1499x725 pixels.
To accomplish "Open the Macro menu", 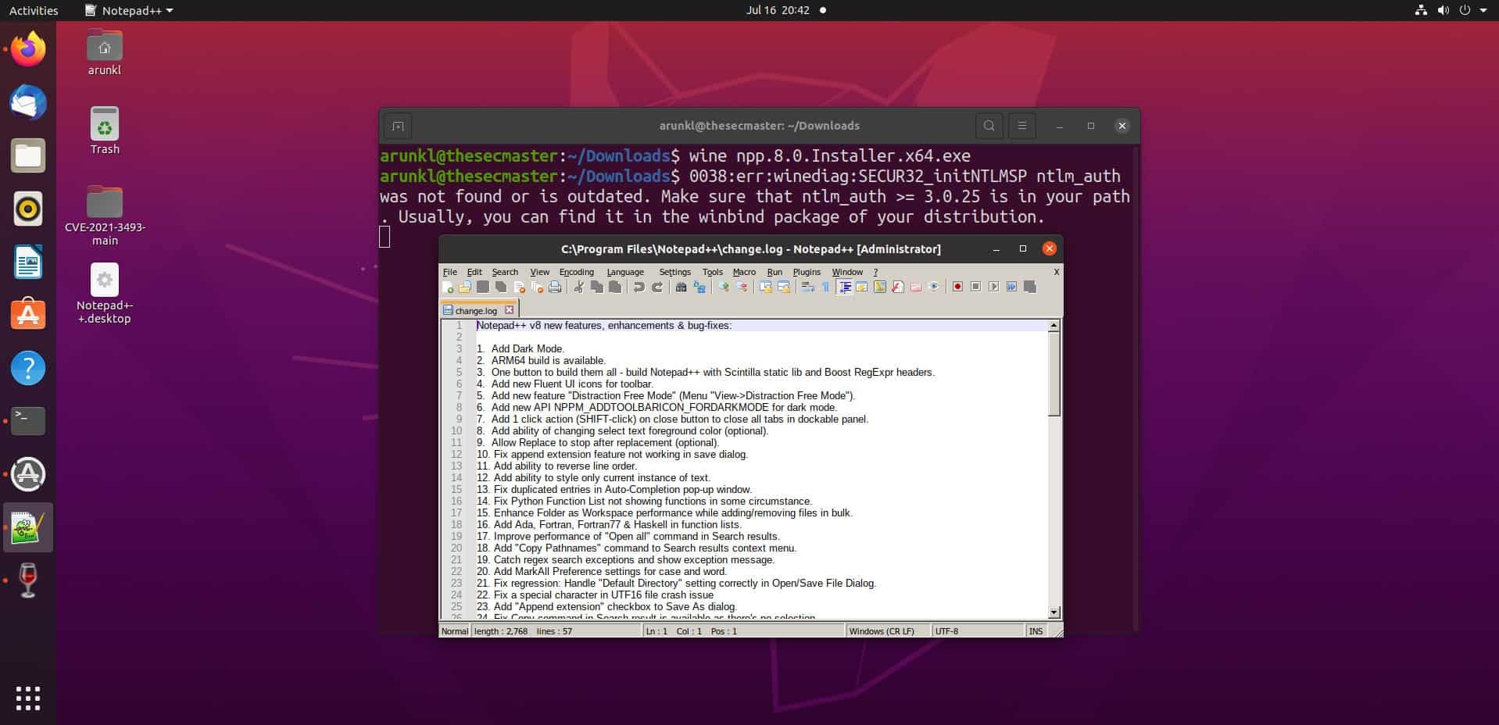I will click(x=744, y=272).
